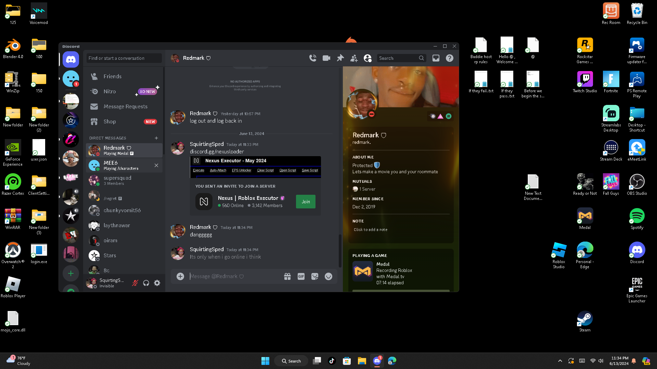Create a new direct message
This screenshot has width=657, height=369.
click(x=156, y=138)
